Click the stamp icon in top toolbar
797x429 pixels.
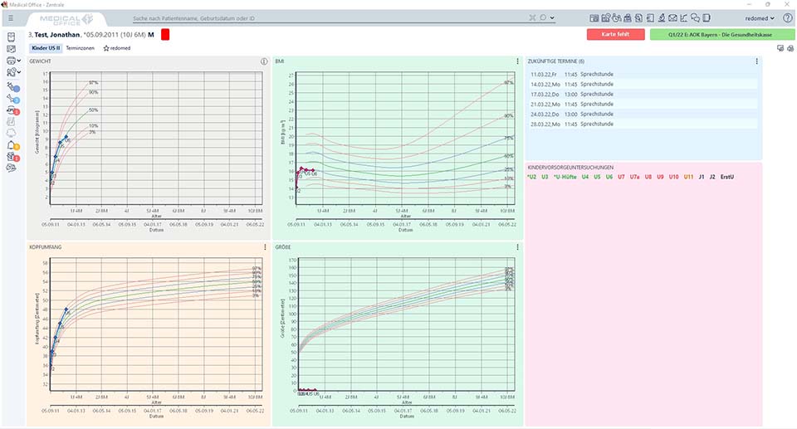point(628,18)
